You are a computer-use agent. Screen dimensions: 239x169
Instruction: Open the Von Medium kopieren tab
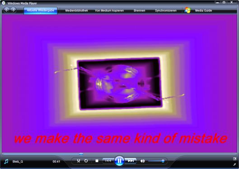tap(109, 11)
